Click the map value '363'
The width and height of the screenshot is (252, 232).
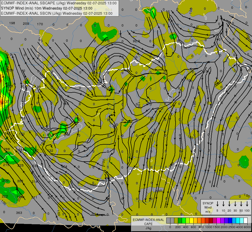(x=19, y=213)
